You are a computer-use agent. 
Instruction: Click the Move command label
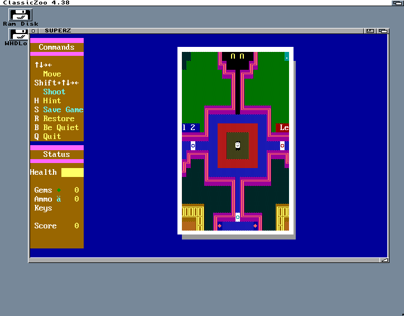[x=52, y=74]
